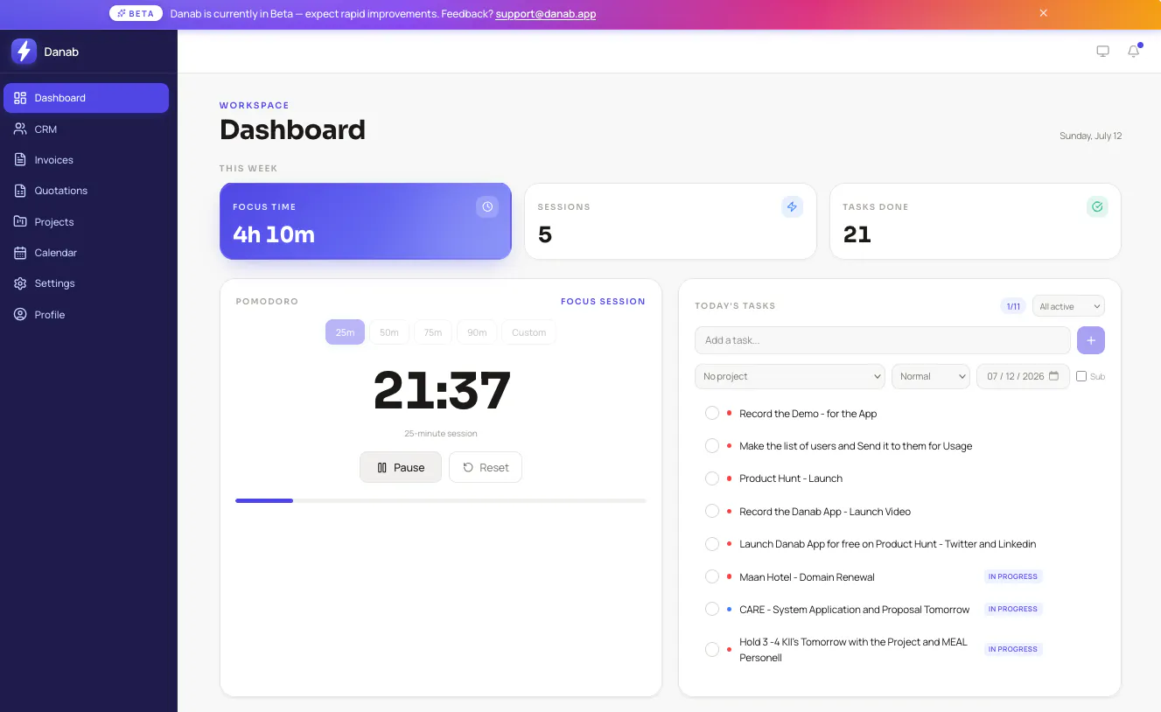The width and height of the screenshot is (1161, 712).
Task: Toggle the Sub checkbox
Action: (1081, 376)
